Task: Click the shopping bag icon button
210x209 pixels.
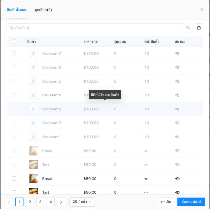Action: pos(199,28)
